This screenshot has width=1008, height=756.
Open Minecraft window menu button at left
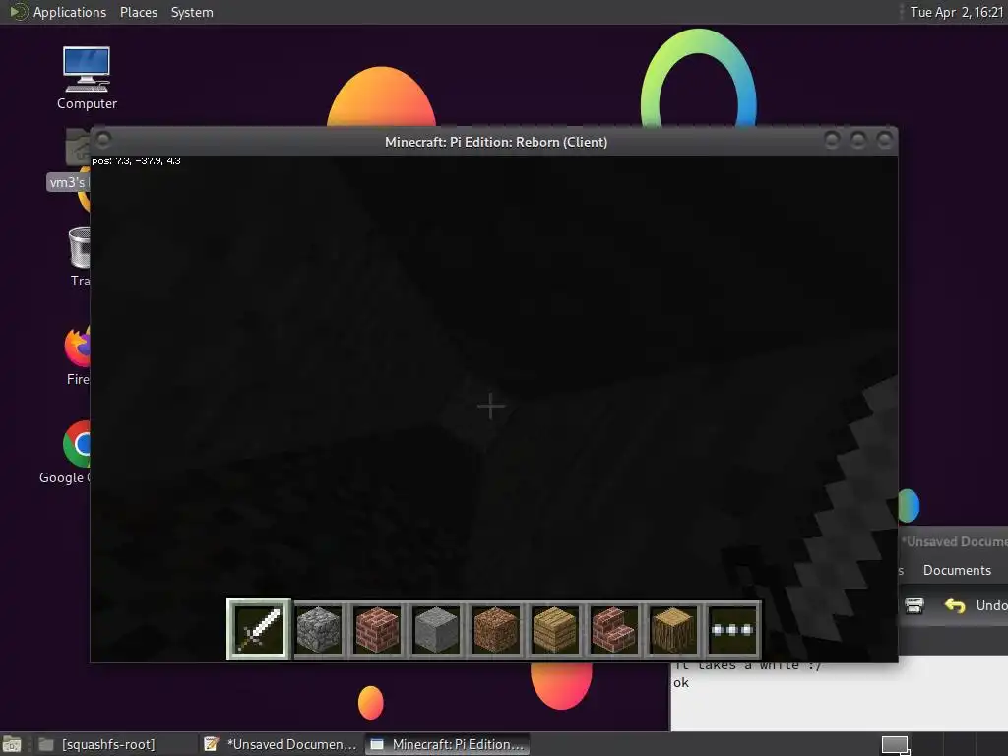point(103,139)
